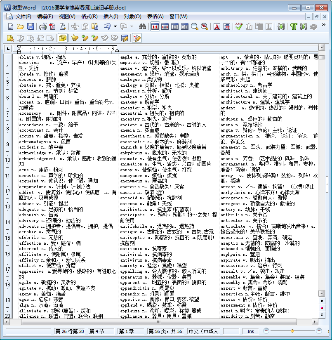Screen dimensions: 332x340
Task: Go to previous tracked change
Action: click(x=85, y=38)
